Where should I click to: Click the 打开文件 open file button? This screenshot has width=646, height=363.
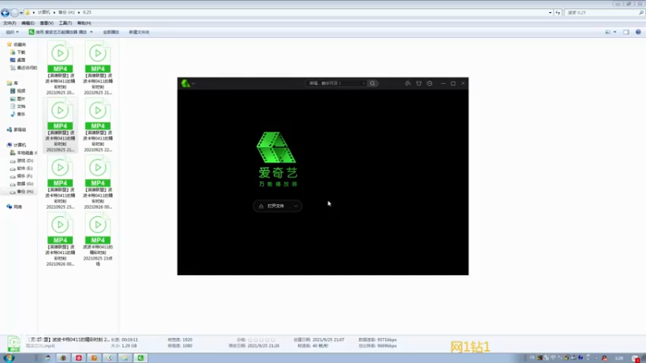pos(272,206)
